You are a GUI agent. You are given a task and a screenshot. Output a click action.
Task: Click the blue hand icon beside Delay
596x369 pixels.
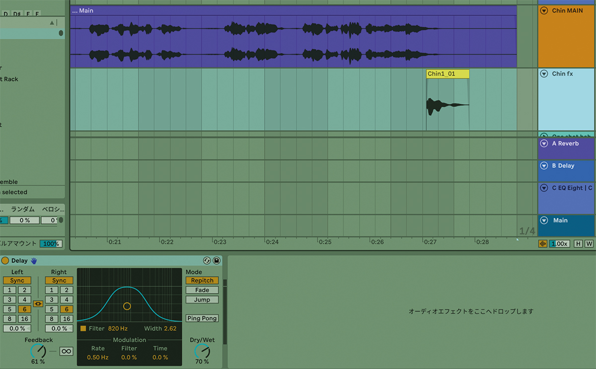tap(34, 260)
